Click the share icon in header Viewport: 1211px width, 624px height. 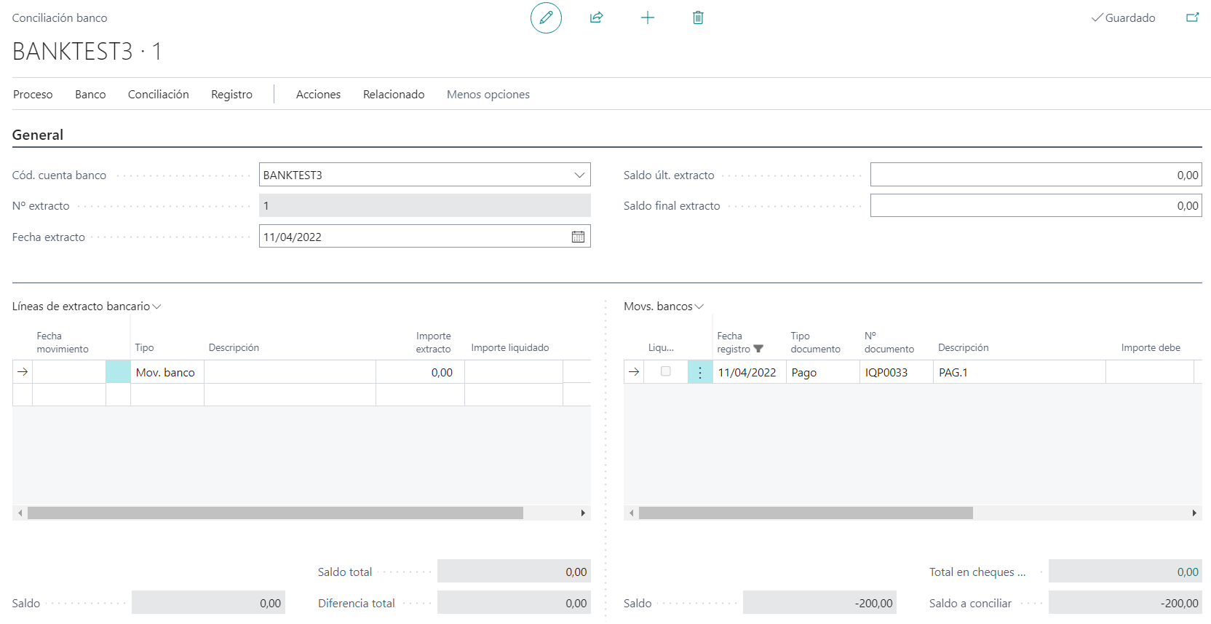click(x=597, y=17)
